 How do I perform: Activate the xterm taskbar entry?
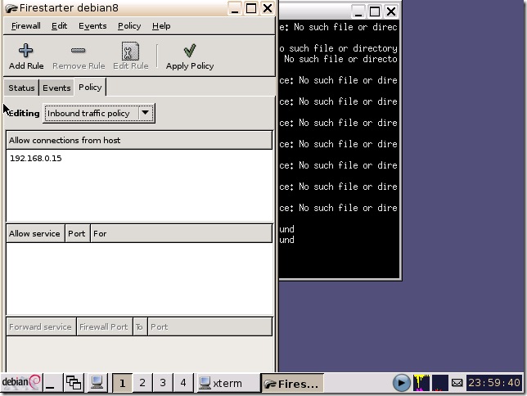[227, 383]
